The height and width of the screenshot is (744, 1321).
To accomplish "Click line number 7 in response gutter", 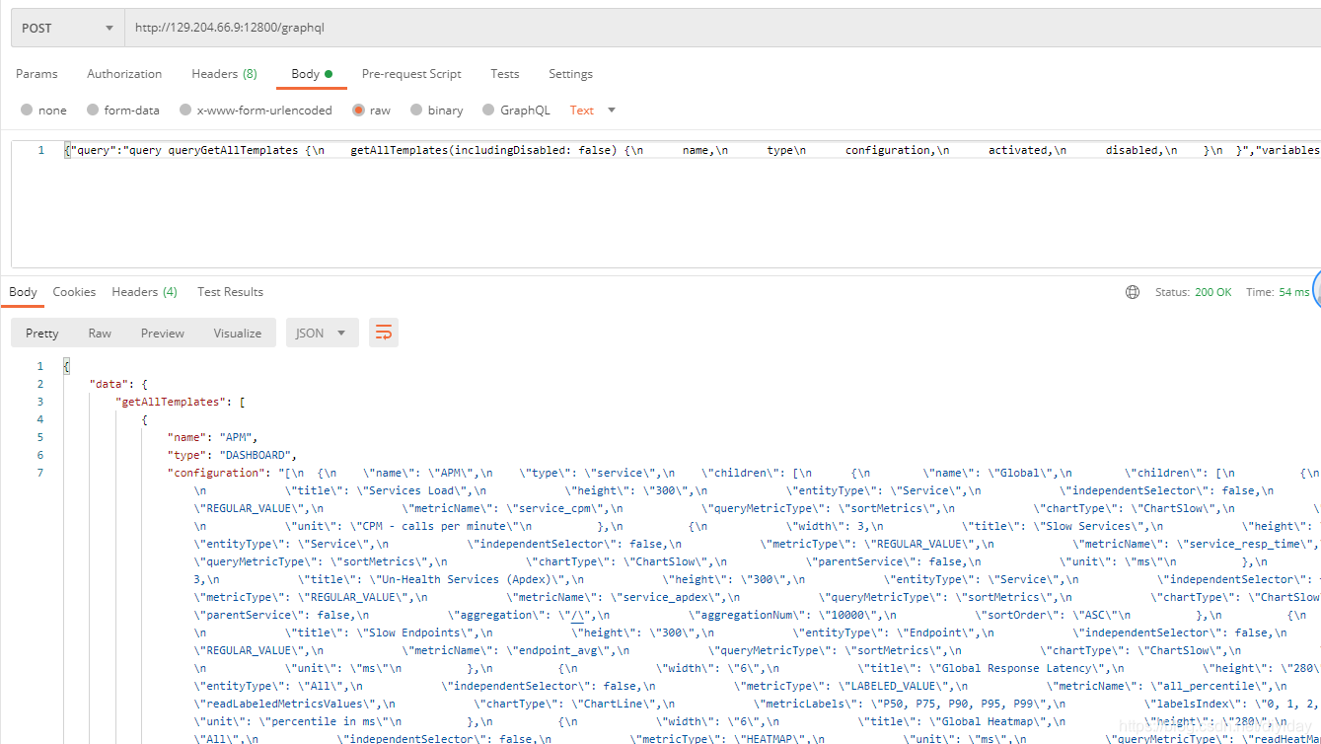I will (39, 473).
